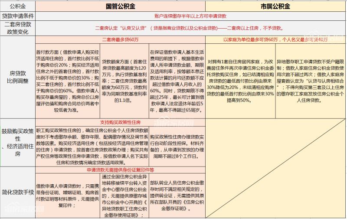Click the diagonal-split empty 市属公积金 cell

[x=275, y=168]
